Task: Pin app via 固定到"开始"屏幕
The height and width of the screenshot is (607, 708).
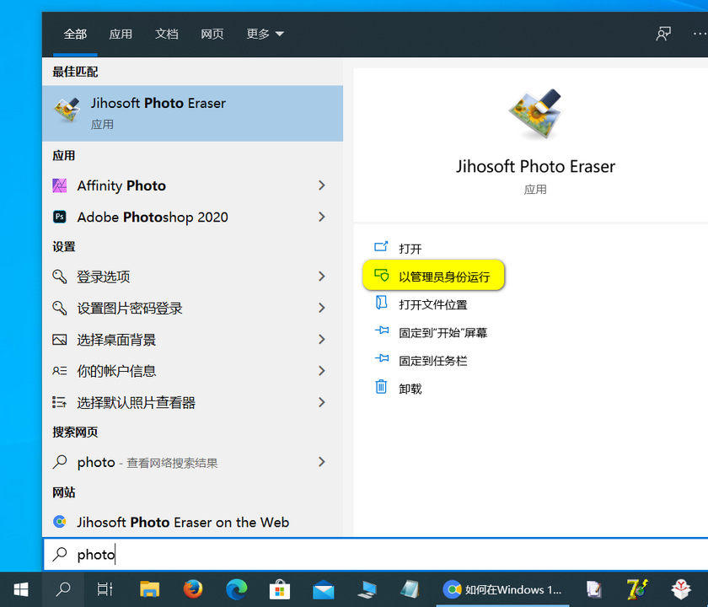Action: tap(443, 333)
